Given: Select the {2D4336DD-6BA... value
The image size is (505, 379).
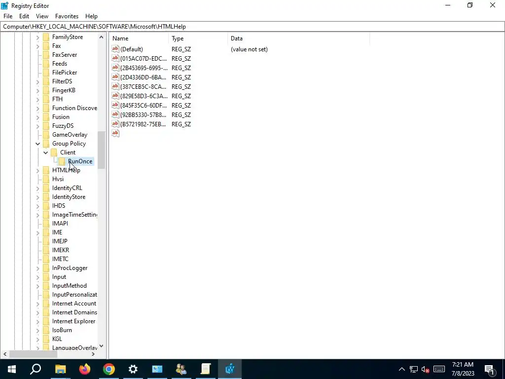Looking at the screenshot, I should tap(144, 77).
